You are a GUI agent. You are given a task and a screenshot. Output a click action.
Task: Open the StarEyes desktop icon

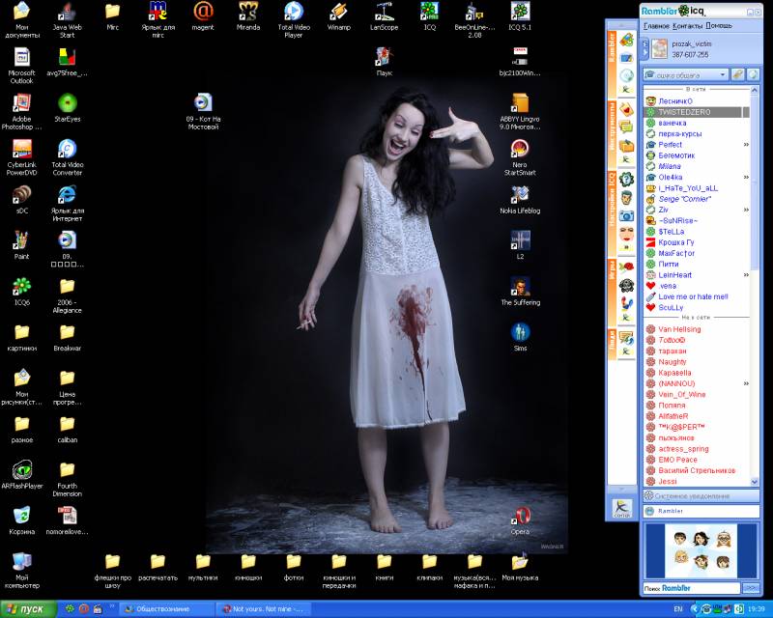coord(67,103)
